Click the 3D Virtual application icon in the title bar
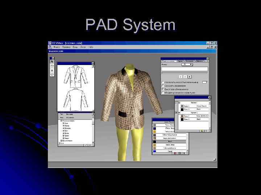 (x=50, y=43)
